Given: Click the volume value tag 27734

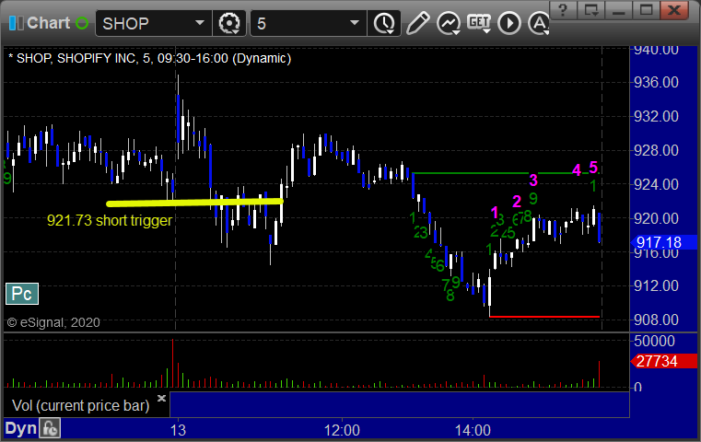Looking at the screenshot, I should tap(664, 361).
